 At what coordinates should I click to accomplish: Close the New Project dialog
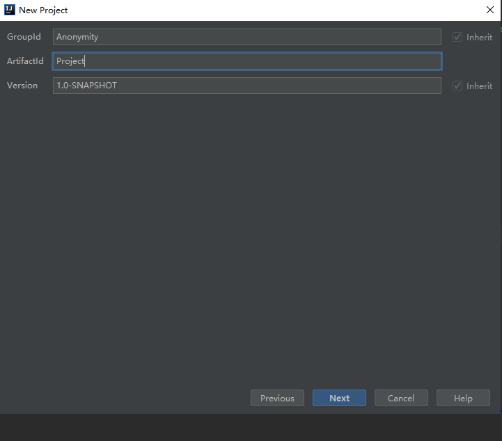pyautogui.click(x=490, y=10)
